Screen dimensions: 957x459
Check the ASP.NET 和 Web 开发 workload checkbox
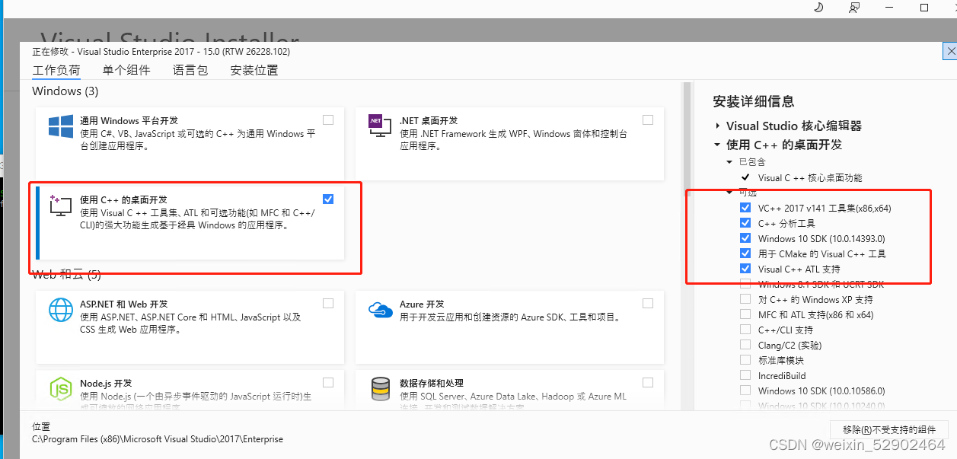pyautogui.click(x=328, y=303)
